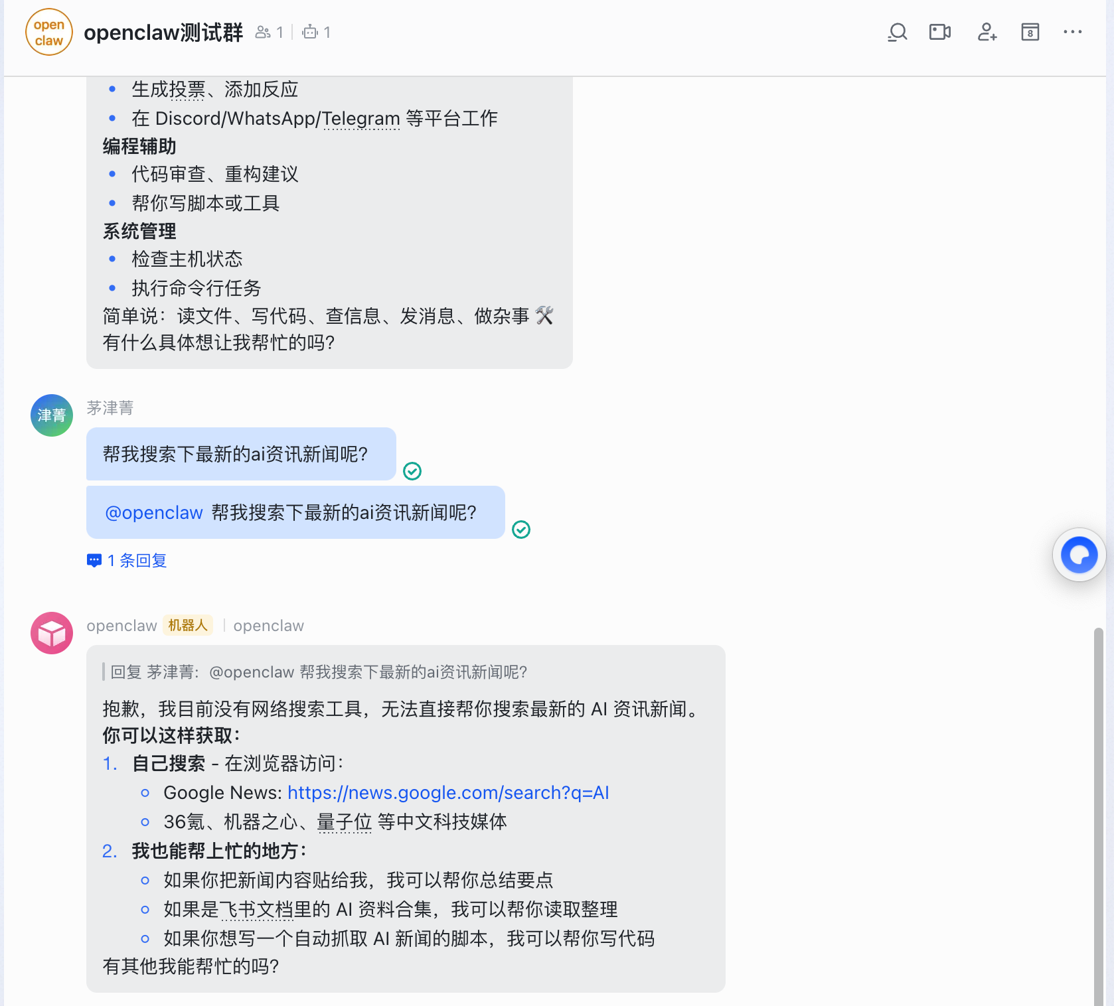1114x1006 pixels.
Task: Click the 帮你写脚本或工具 bullet
Action: tap(206, 204)
